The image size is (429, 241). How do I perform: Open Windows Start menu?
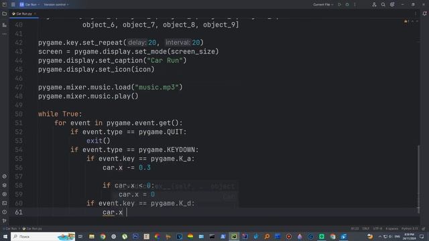pos(5,236)
